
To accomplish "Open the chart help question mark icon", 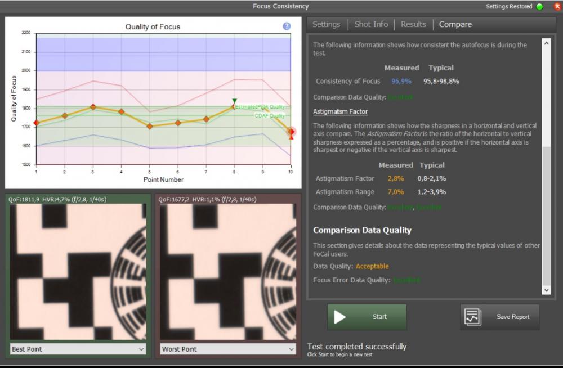I will (x=287, y=26).
